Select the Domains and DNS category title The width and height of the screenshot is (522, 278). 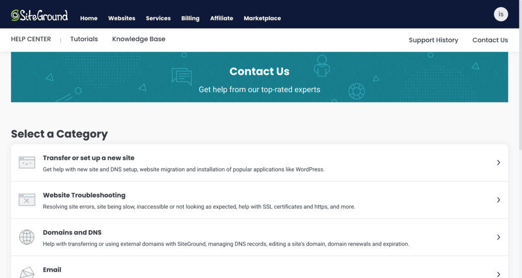tap(72, 233)
